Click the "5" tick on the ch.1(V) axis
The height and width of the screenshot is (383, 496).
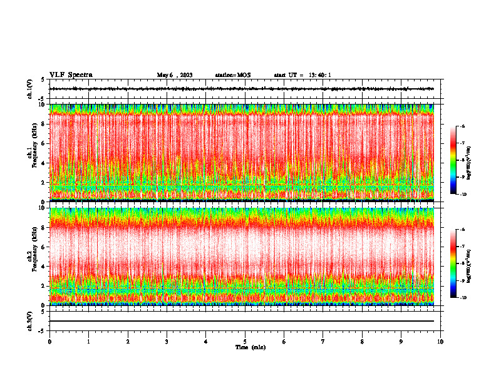pyautogui.click(x=43, y=79)
